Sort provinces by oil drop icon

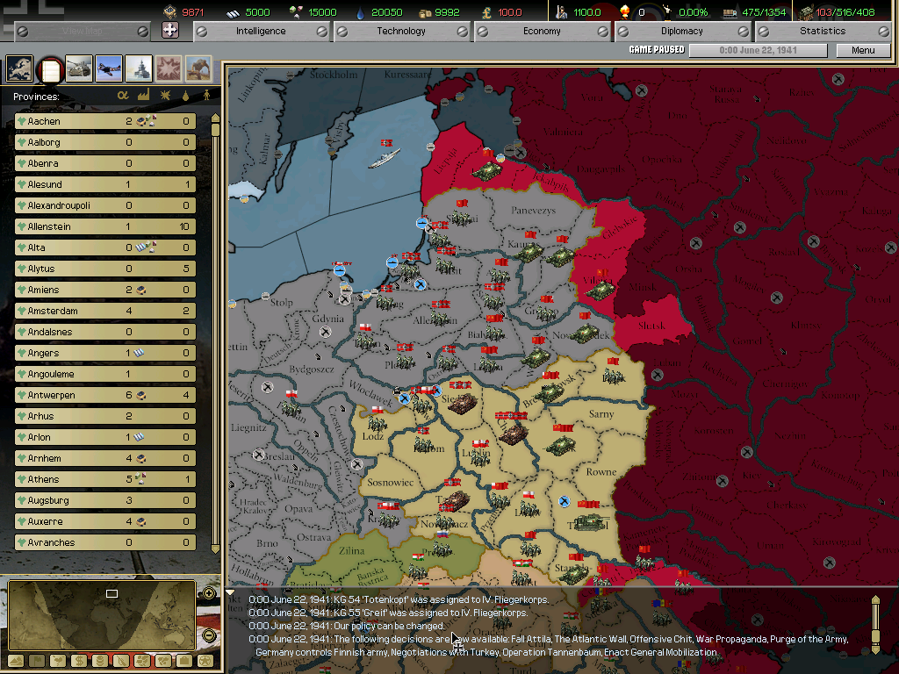coord(185,96)
